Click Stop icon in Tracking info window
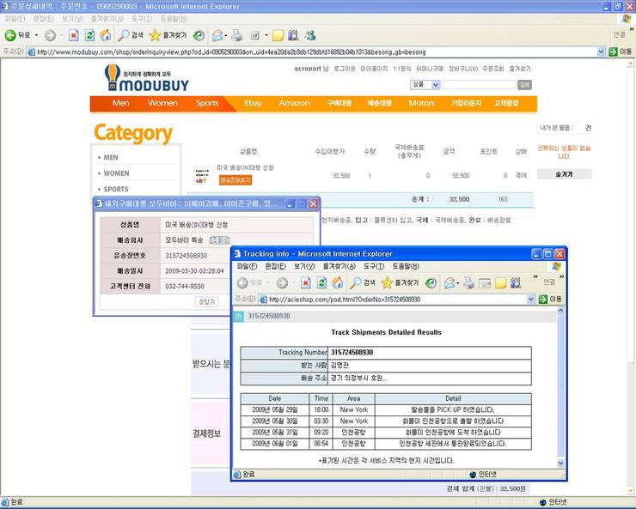The height and width of the screenshot is (509, 636). (306, 282)
